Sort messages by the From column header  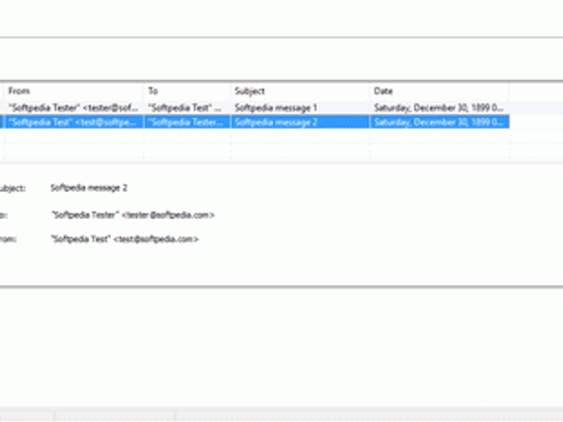click(x=73, y=91)
